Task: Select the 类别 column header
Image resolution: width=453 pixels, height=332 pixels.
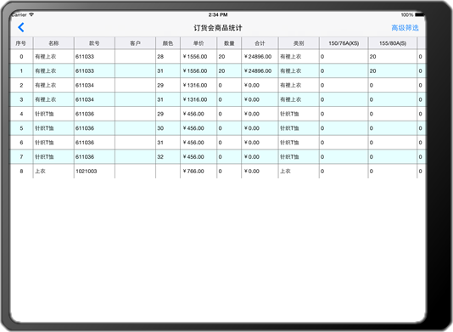Action: pyautogui.click(x=299, y=43)
